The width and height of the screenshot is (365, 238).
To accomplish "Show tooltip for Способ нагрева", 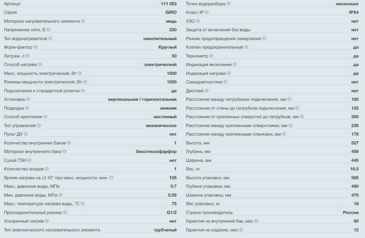I will point(40,64).
